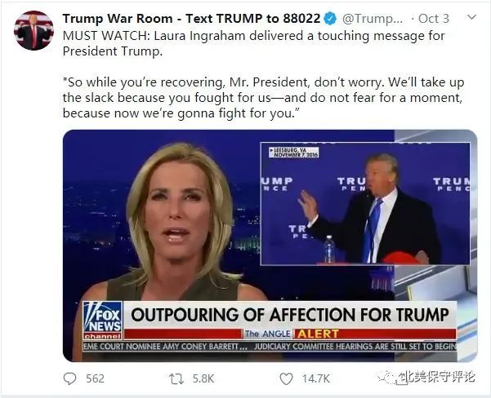
Task: Open Trump War Room profile avatar
Action: [33, 30]
